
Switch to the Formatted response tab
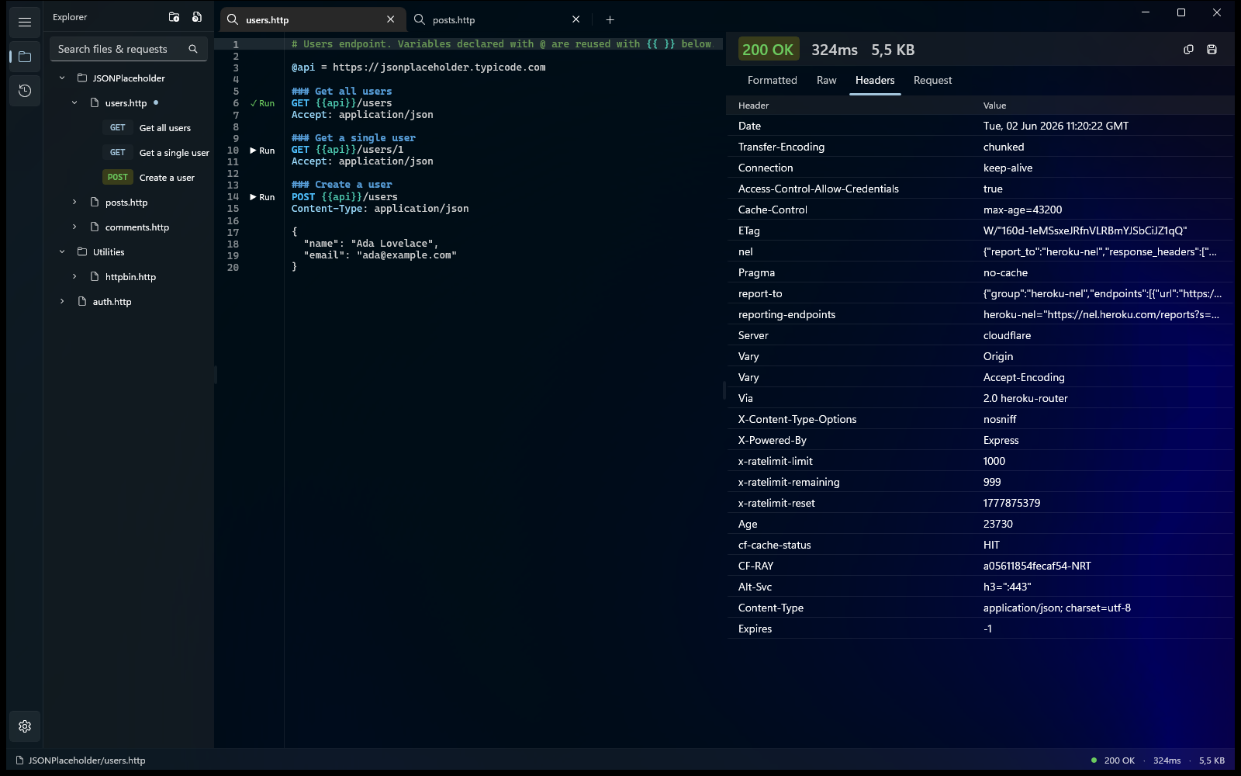(772, 80)
